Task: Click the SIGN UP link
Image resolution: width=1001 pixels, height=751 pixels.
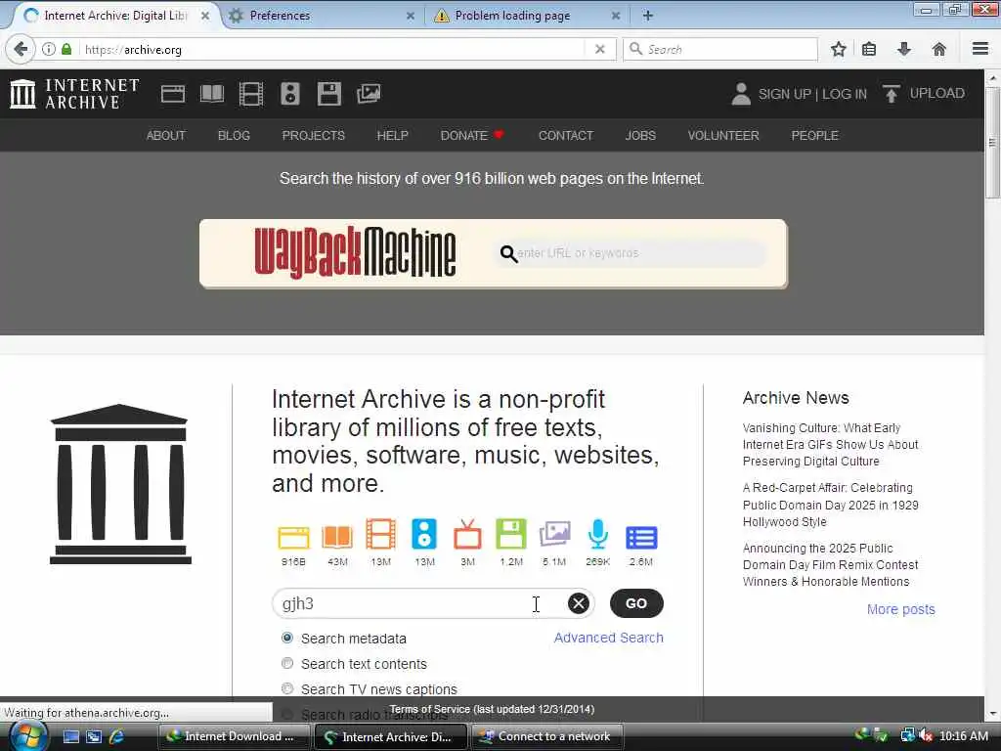Action: coord(784,94)
